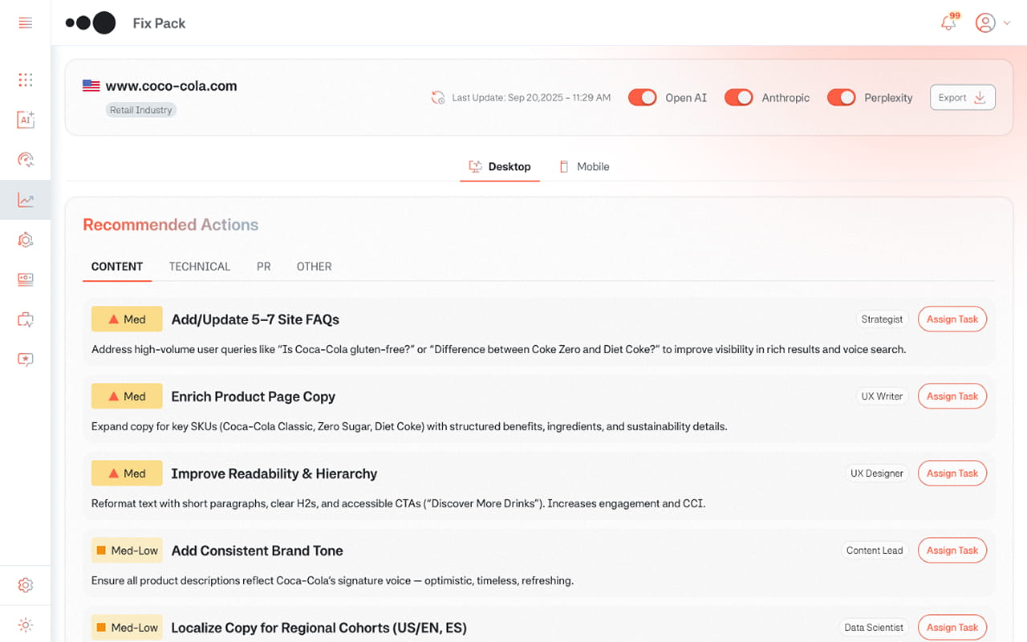
Task: Click the Export button
Action: tap(963, 98)
